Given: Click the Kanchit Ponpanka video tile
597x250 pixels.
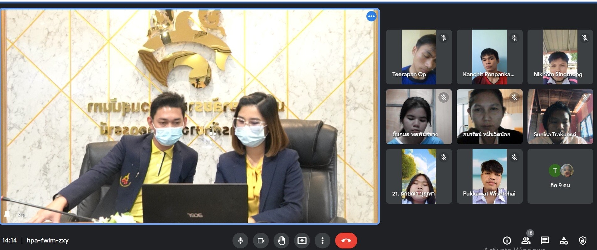Looking at the screenshot, I should (489, 57).
